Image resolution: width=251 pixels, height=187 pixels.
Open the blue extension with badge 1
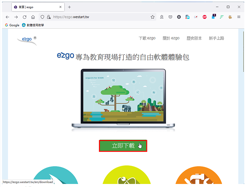(214, 17)
